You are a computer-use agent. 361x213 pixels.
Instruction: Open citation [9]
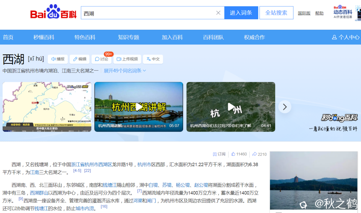21,199
